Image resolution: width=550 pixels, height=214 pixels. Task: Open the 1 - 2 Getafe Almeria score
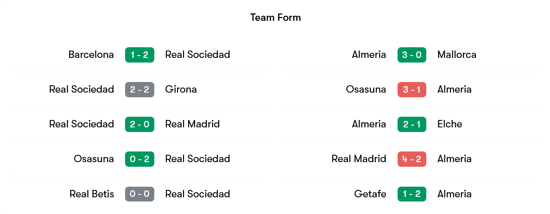411,194
